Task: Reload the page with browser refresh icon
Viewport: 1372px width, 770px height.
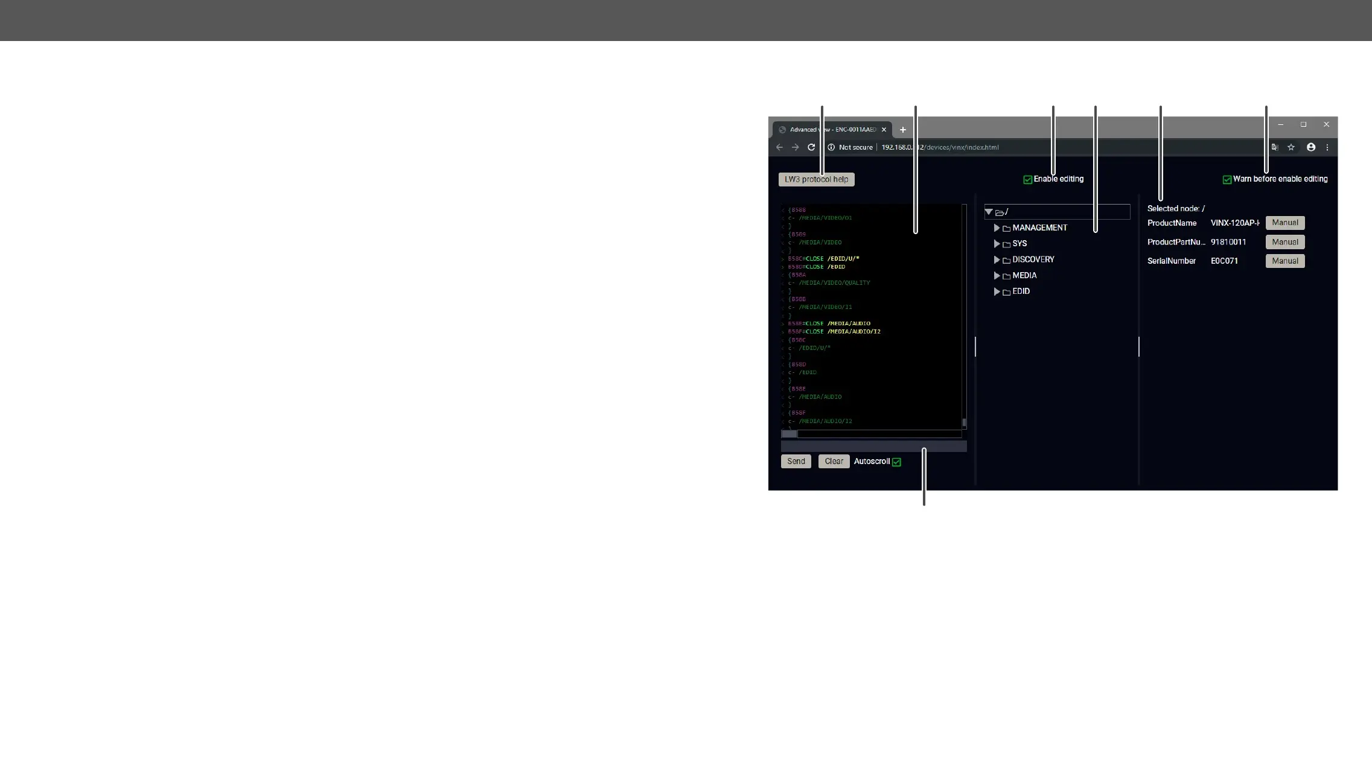Action: point(811,147)
